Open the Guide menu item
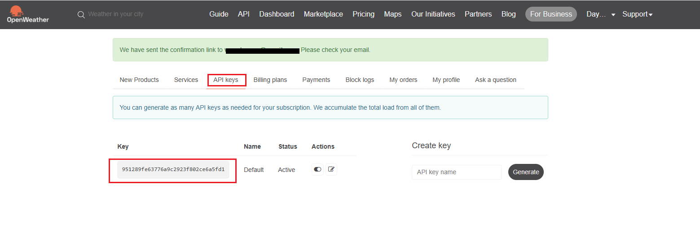This screenshot has height=236, width=700. [219, 14]
